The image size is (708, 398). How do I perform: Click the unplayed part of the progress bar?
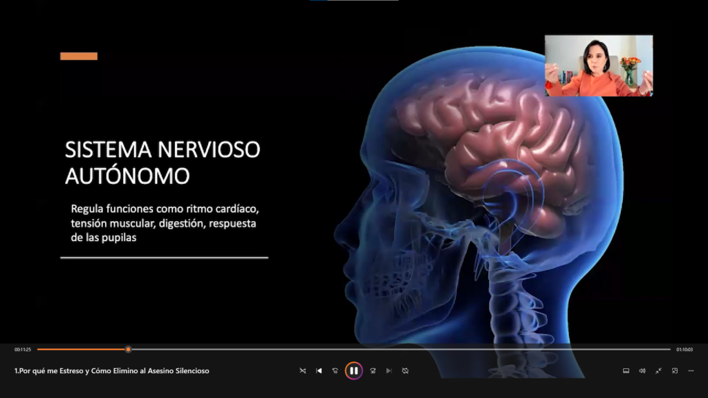click(x=415, y=350)
